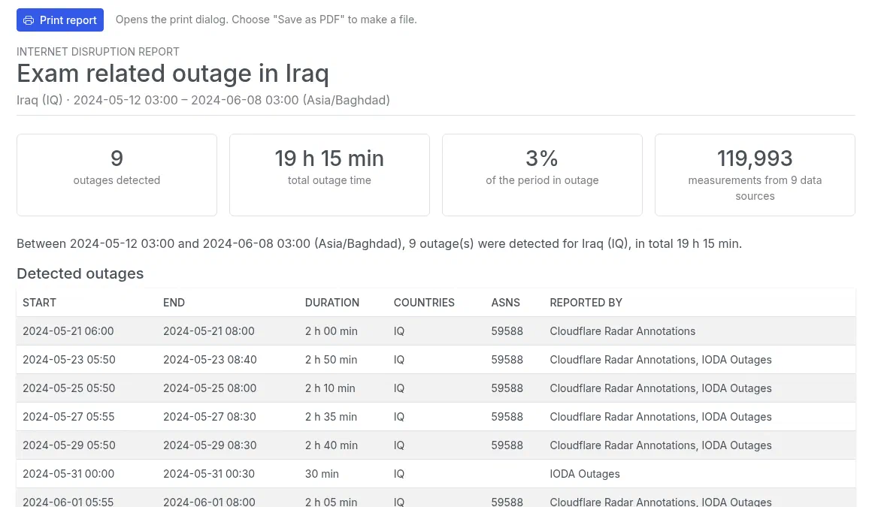Viewport: 872px width, 507px height.
Task: Click 'Cloudflare Radar Annotations' in the 05-21 row
Action: click(x=623, y=331)
